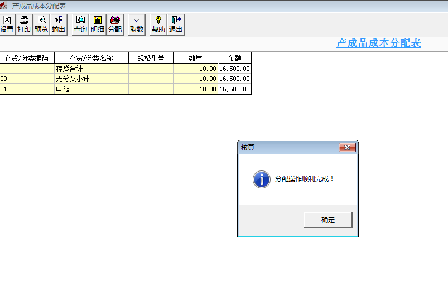Click the 数量 value in 电脑 row
The image size is (448, 307).
click(195, 89)
